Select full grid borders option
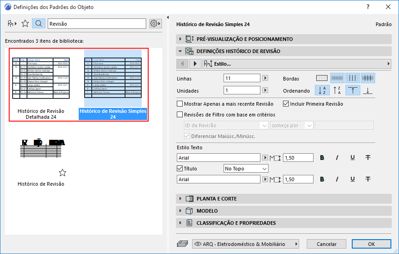399x254 pixels. click(368, 78)
